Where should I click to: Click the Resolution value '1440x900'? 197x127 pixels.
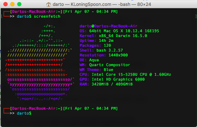pos(118,55)
